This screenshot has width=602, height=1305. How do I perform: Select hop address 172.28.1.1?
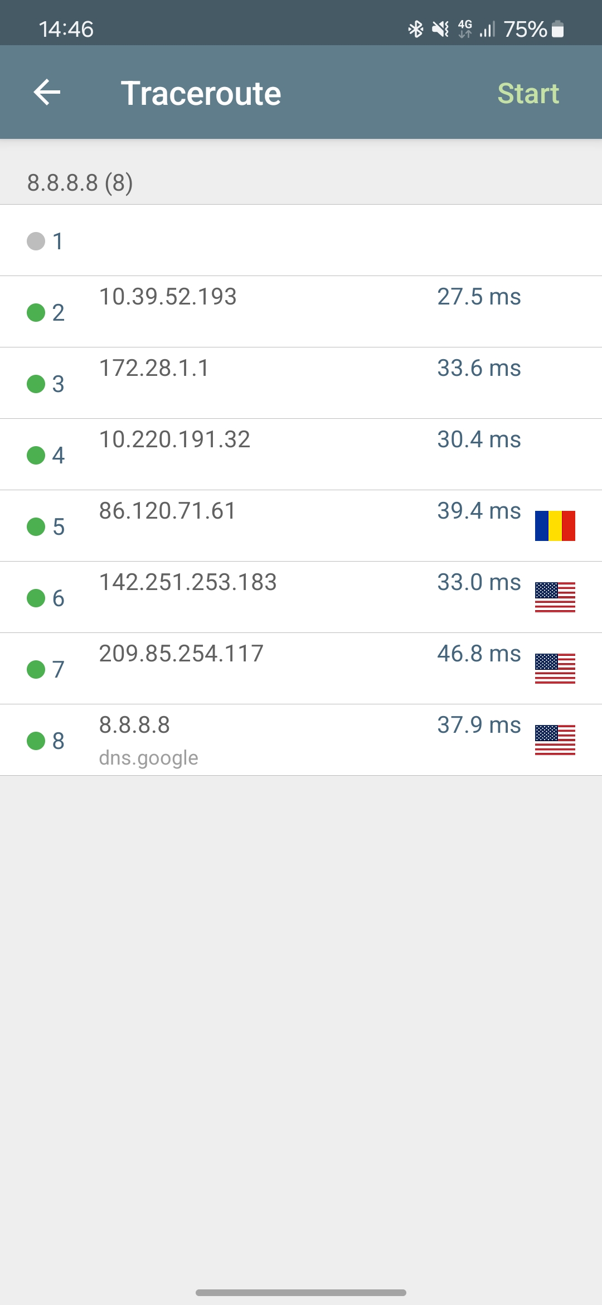154,368
